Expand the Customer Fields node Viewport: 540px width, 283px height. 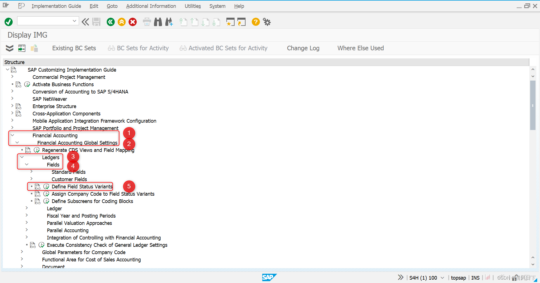(31, 179)
